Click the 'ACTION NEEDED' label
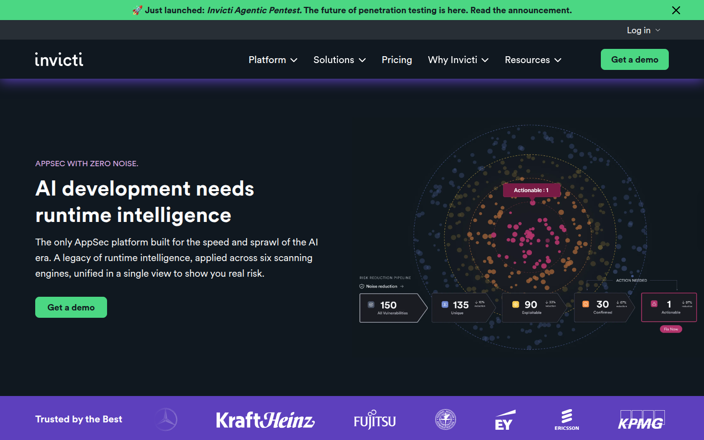This screenshot has width=704, height=440. coord(631,281)
